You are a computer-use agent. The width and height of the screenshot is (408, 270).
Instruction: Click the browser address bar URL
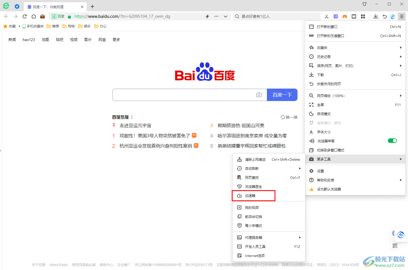(122, 16)
